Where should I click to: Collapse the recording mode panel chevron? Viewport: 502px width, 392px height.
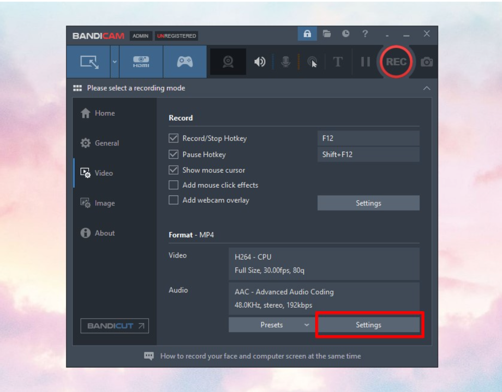coord(426,88)
